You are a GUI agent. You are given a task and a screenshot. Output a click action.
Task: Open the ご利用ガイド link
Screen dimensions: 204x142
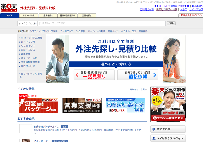[147, 9]
